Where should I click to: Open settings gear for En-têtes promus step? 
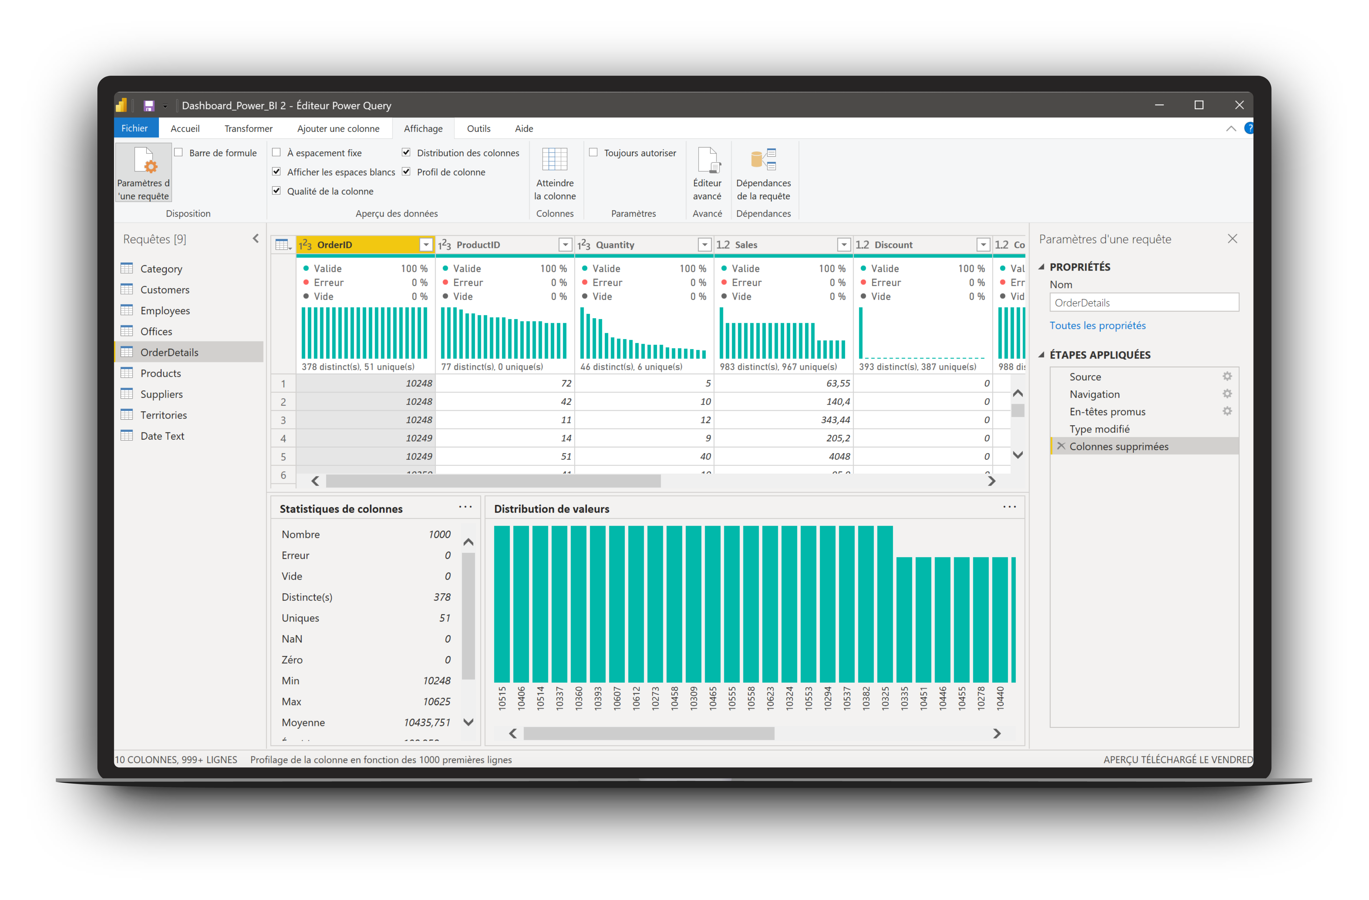click(x=1227, y=411)
